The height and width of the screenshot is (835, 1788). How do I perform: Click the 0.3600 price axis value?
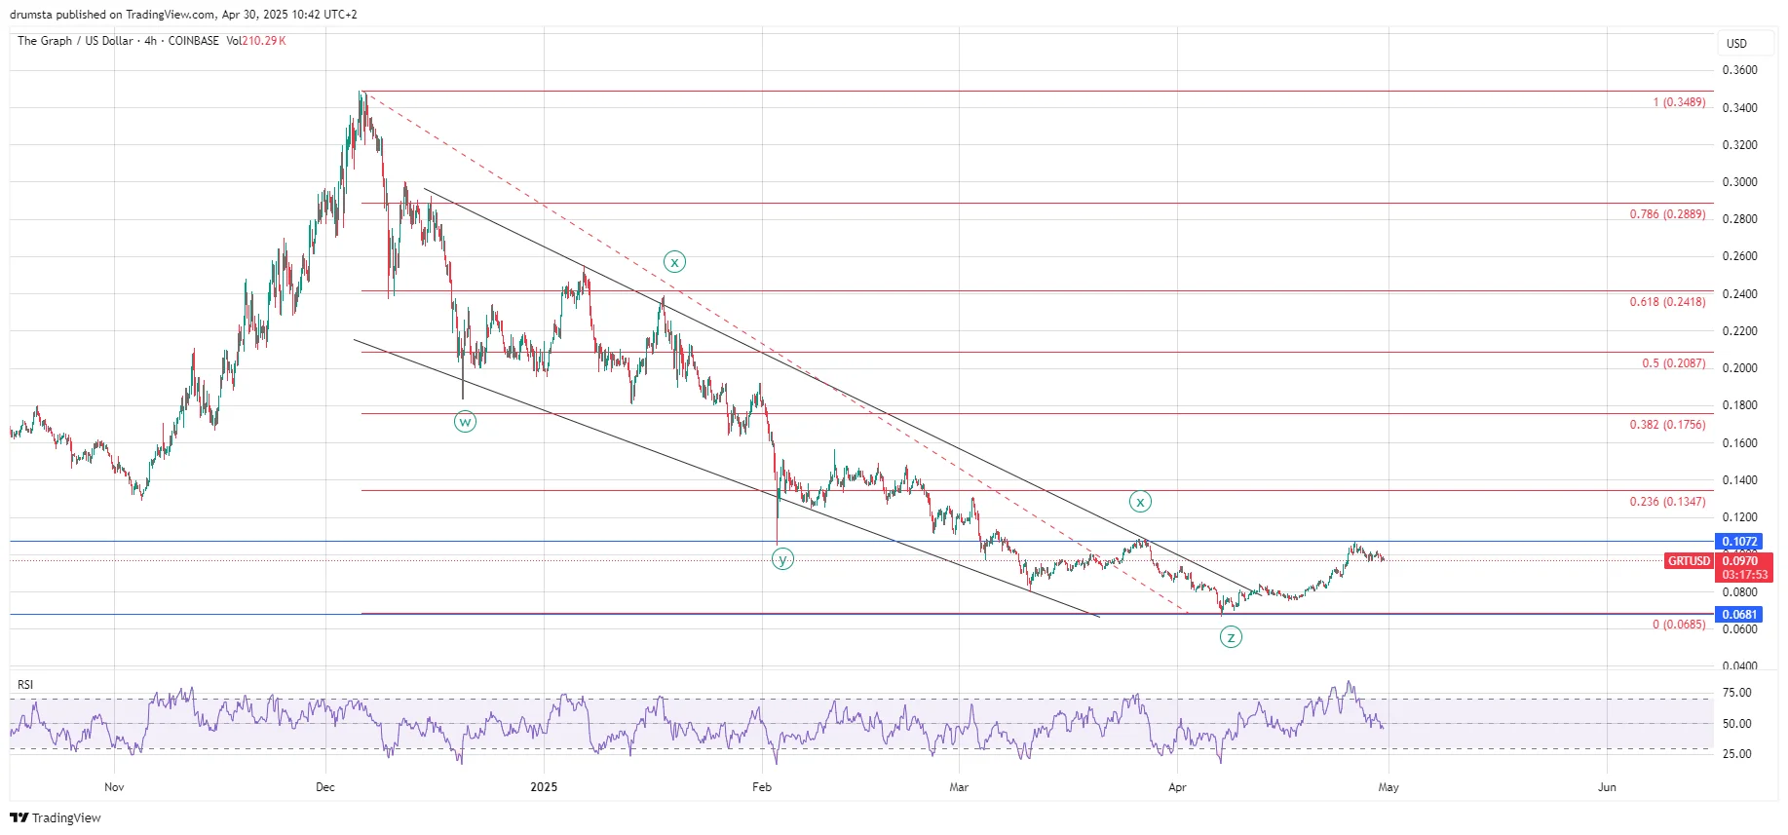coord(1739,70)
